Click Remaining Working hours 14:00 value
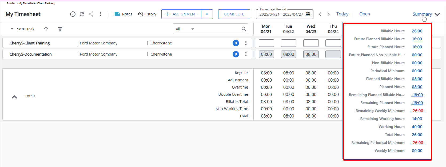The width and height of the screenshot is (446, 167). click(417, 119)
